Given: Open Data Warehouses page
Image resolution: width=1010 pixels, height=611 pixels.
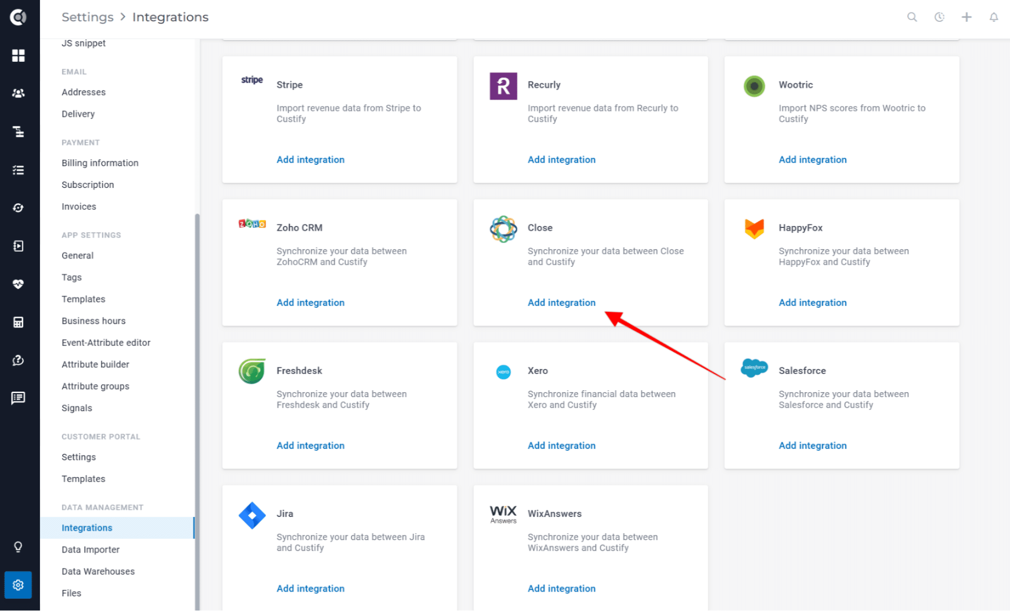Looking at the screenshot, I should (x=98, y=571).
